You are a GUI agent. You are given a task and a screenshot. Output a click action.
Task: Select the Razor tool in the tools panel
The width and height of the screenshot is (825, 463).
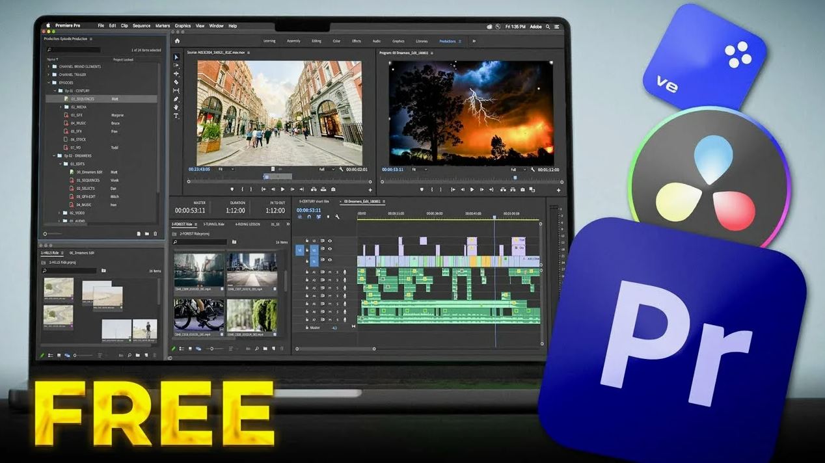pos(176,83)
